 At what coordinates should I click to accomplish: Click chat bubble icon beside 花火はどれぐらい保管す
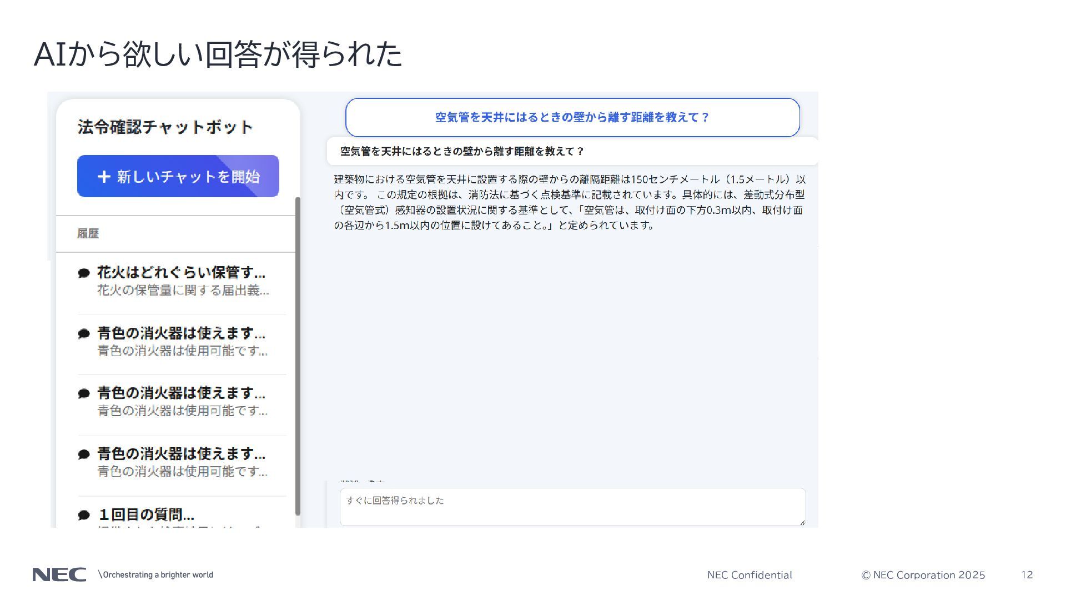(x=84, y=273)
